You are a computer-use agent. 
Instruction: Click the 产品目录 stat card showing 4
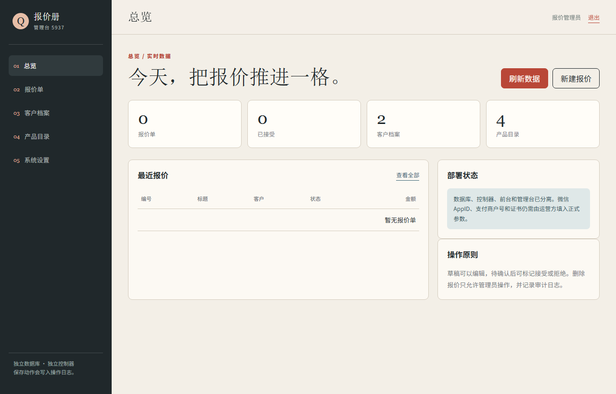click(543, 124)
